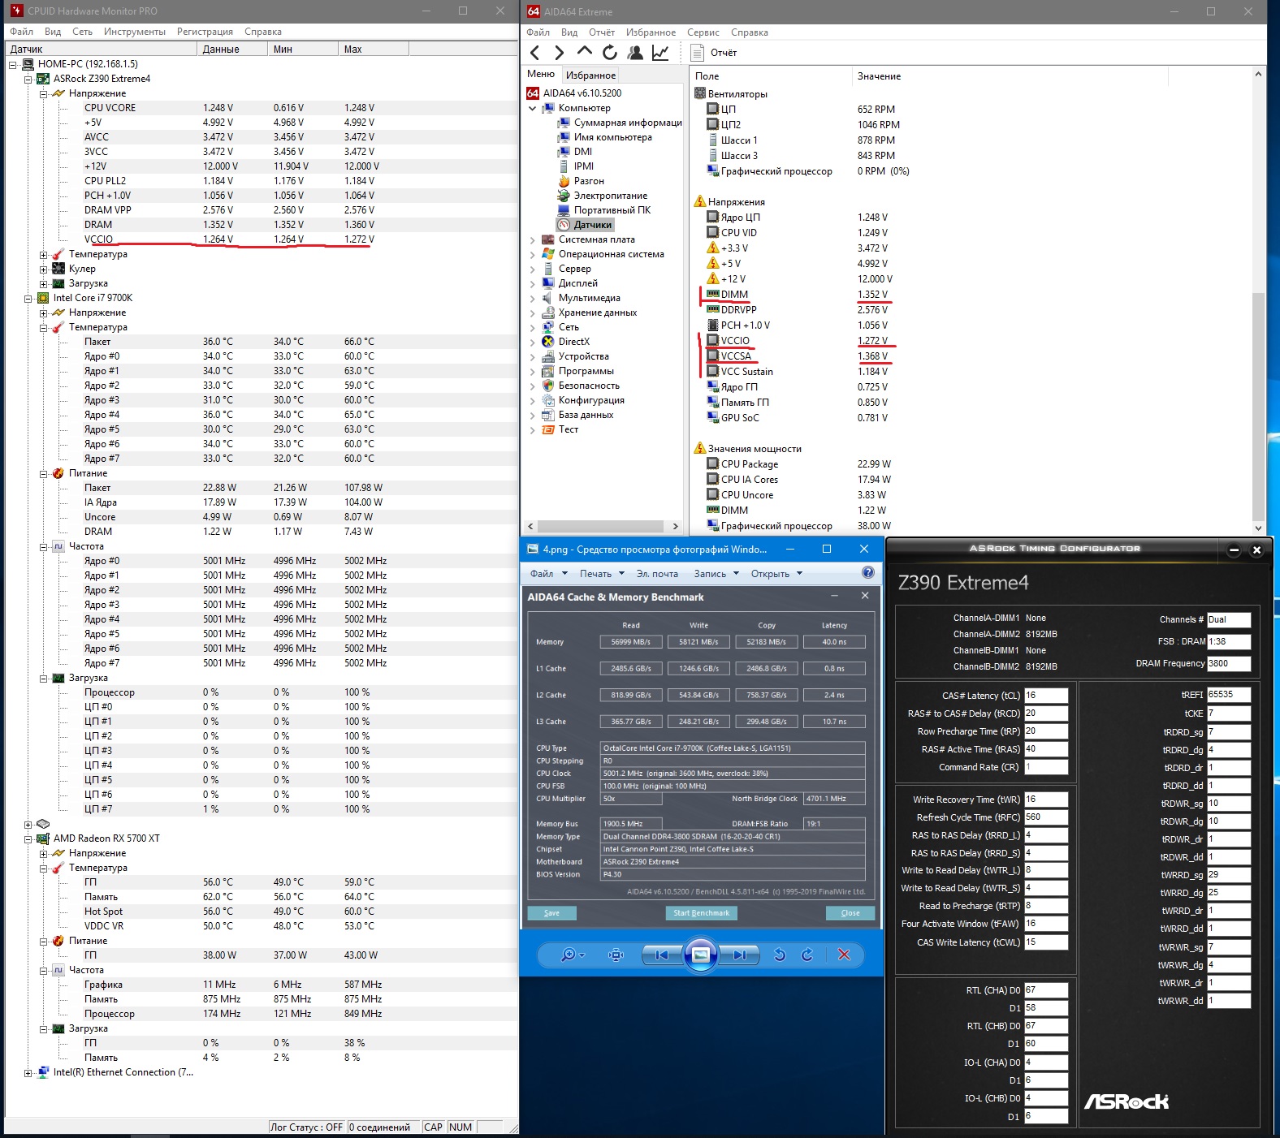Open the Печать dropdown in photo viewer

[602, 574]
